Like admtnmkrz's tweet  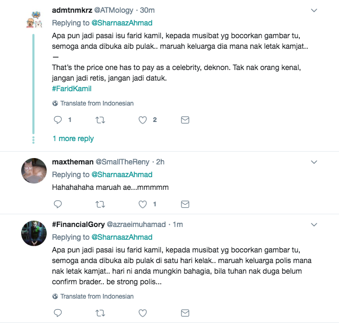click(142, 120)
